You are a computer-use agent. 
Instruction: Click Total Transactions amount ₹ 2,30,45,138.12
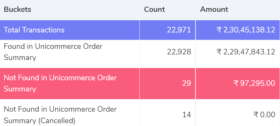pos(246,30)
